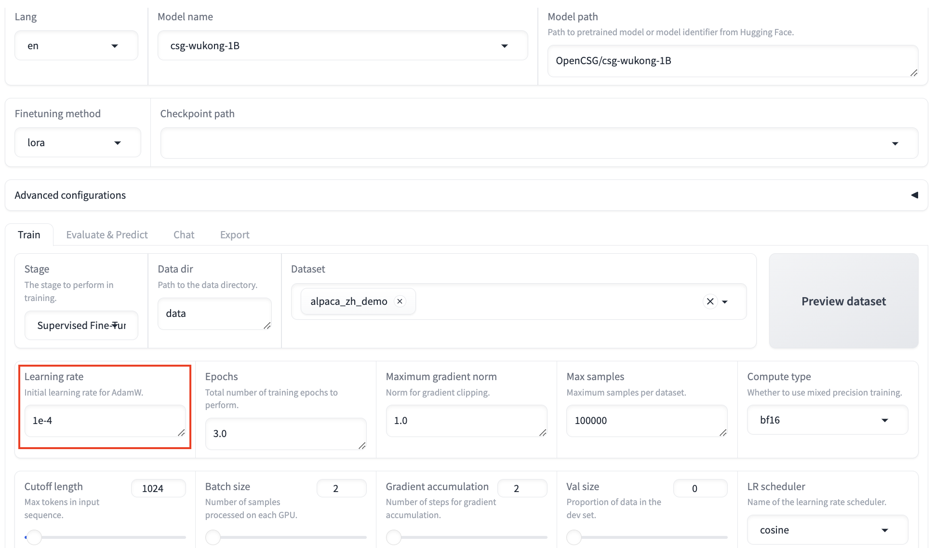Screen dimensions: 935x548
Task: Open the Lang dropdown showing en
Action: pos(76,46)
